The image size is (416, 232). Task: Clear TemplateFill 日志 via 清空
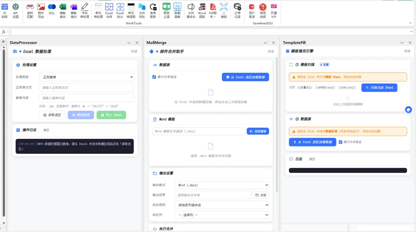click(312, 159)
